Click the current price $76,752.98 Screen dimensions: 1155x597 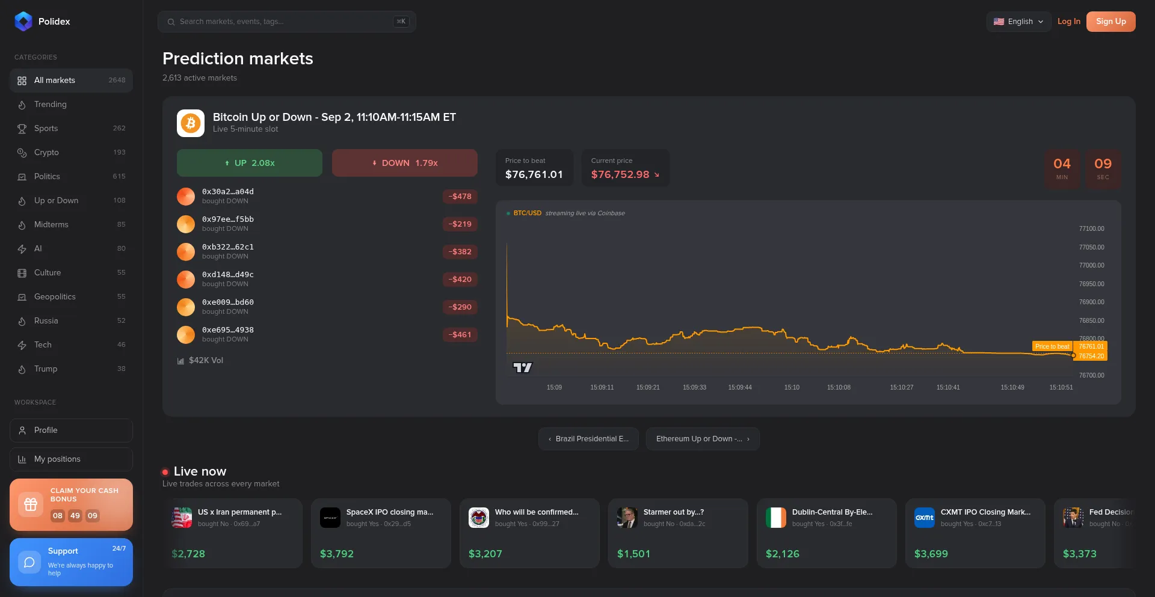[x=620, y=174]
